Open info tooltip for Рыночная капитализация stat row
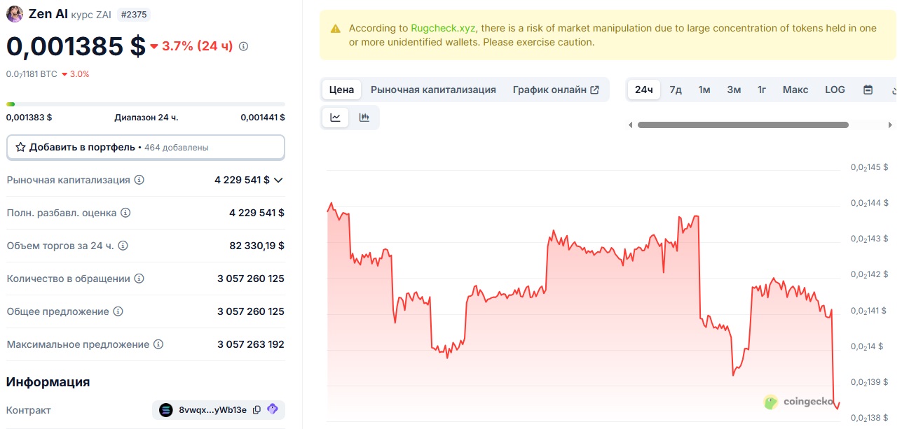The width and height of the screenshot is (916, 429). [x=139, y=180]
